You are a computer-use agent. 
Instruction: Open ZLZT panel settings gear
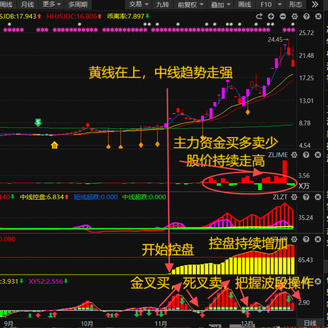tap(294, 197)
